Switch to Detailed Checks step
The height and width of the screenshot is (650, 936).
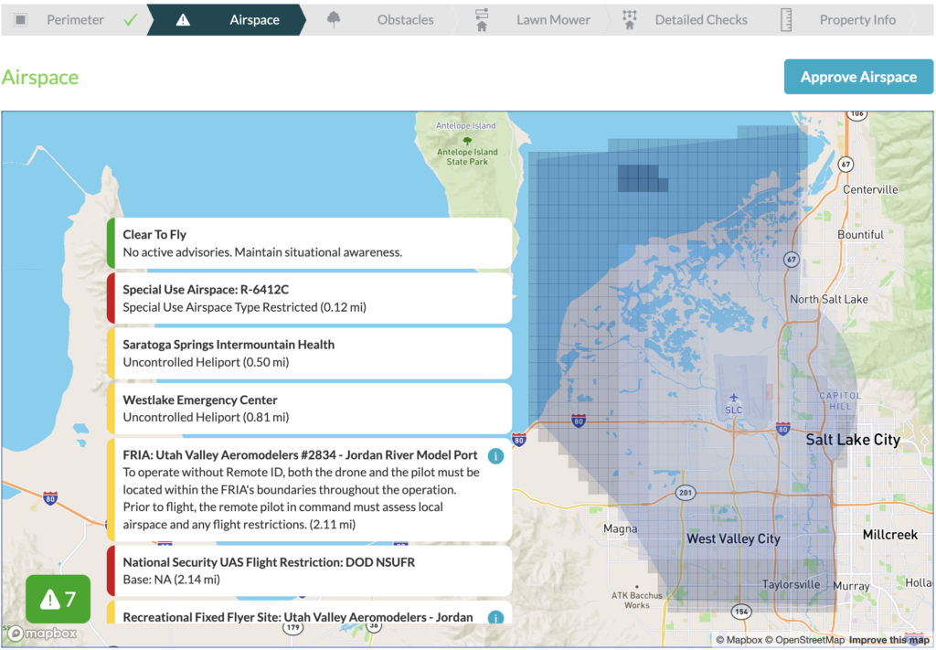685,20
